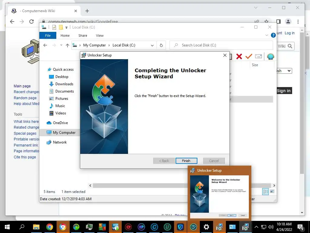Switch Explorer to large icons view layout
310x233 pixels.
[x=272, y=191]
